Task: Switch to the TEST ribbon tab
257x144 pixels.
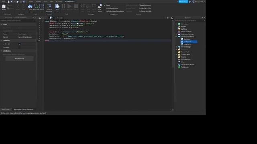Action: tap(45, 2)
